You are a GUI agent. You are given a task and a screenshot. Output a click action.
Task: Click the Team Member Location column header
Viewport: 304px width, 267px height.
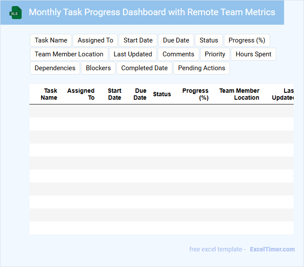(239, 94)
